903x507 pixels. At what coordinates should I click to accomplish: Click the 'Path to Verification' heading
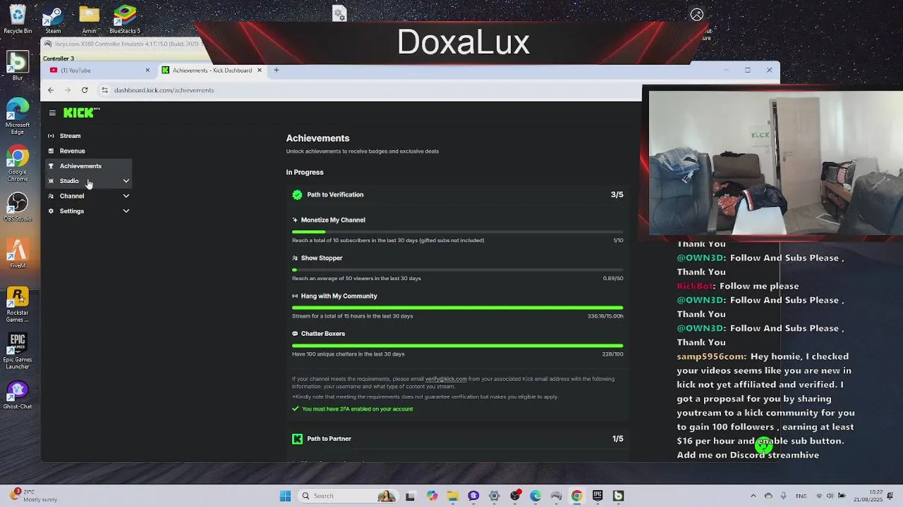[335, 194]
